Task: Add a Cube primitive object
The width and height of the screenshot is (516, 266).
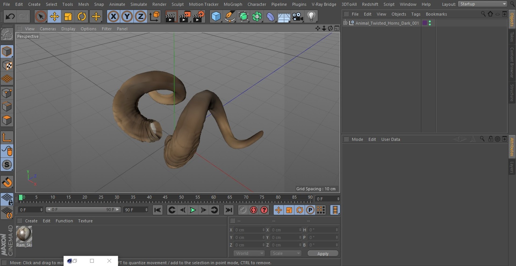Action: pos(216,17)
